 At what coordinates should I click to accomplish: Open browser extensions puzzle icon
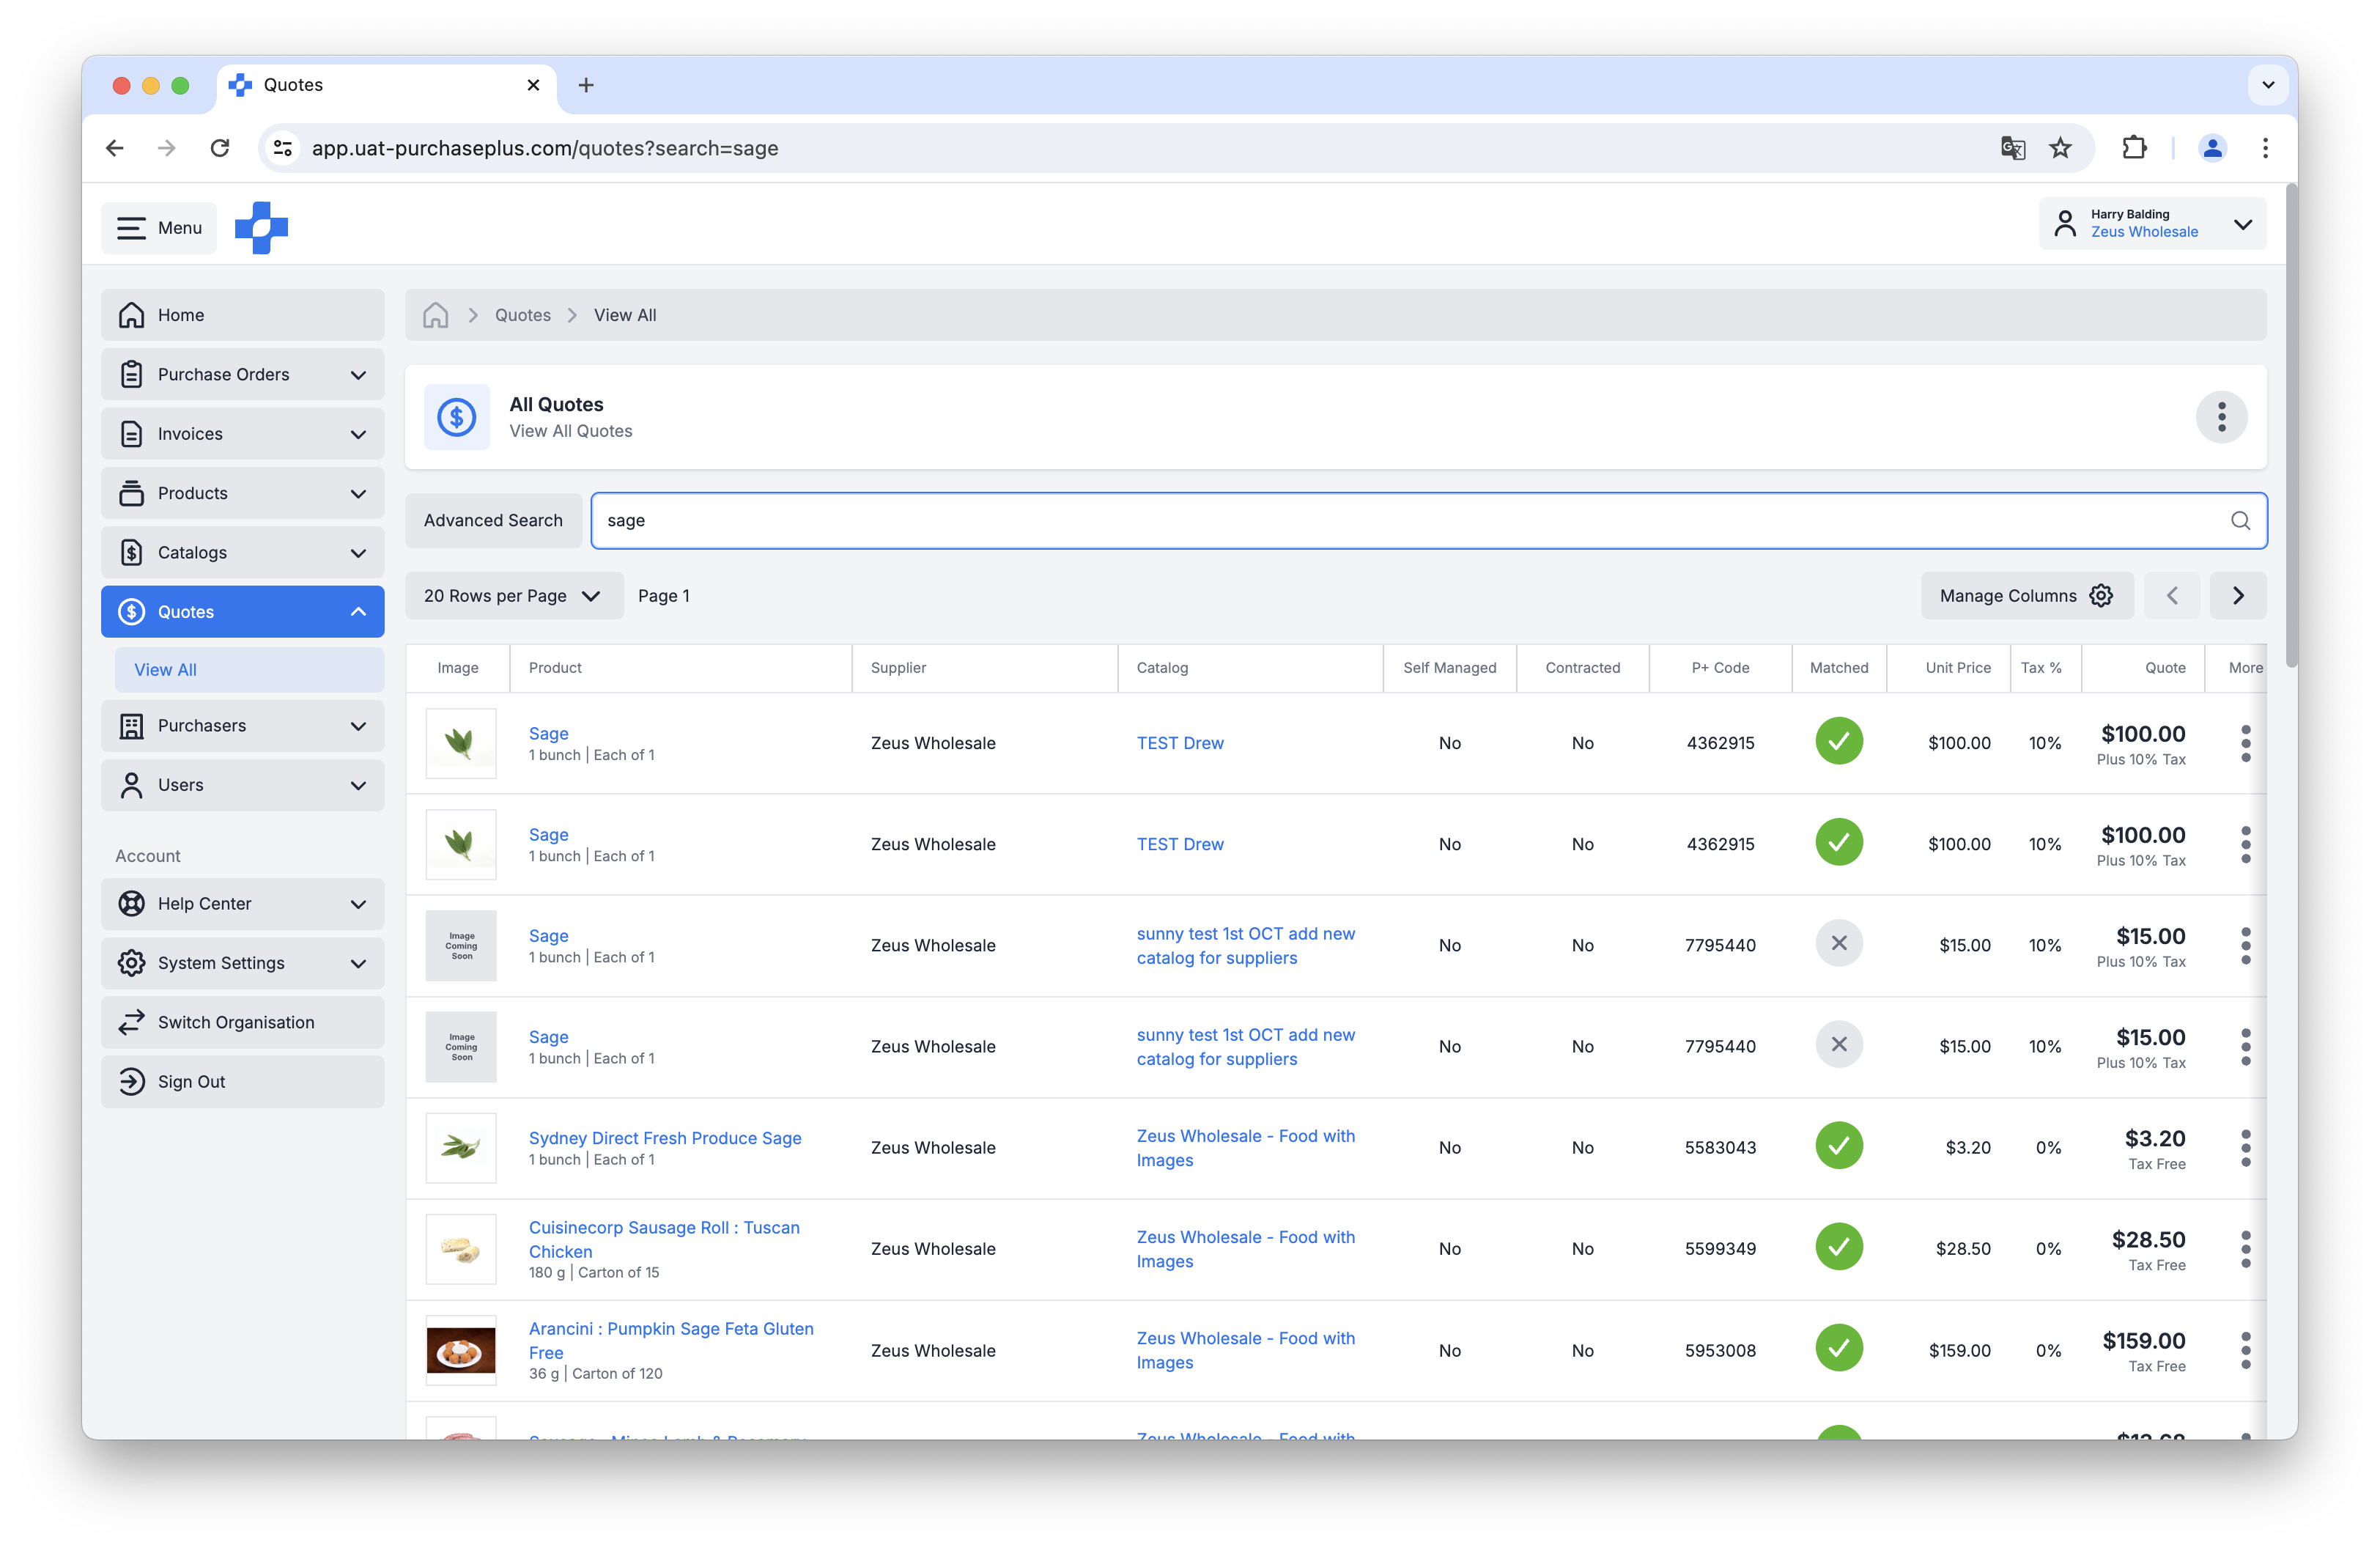(2134, 148)
